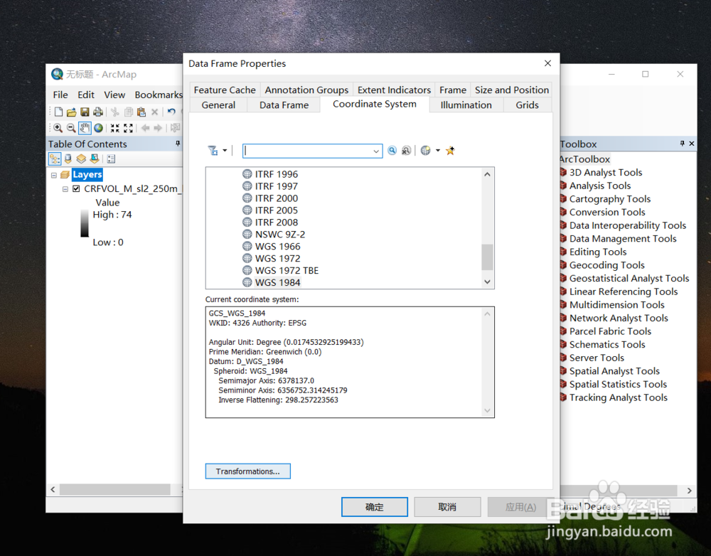Open Spatial Analyst Tools toolbox

(x=614, y=371)
